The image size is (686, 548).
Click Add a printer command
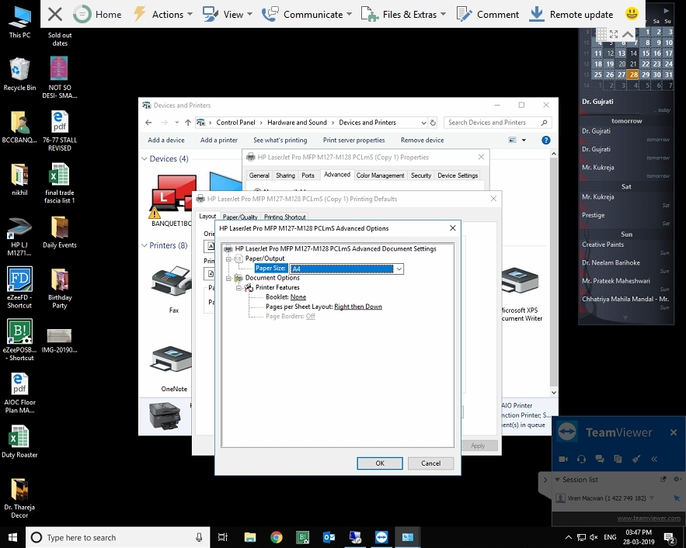219,140
